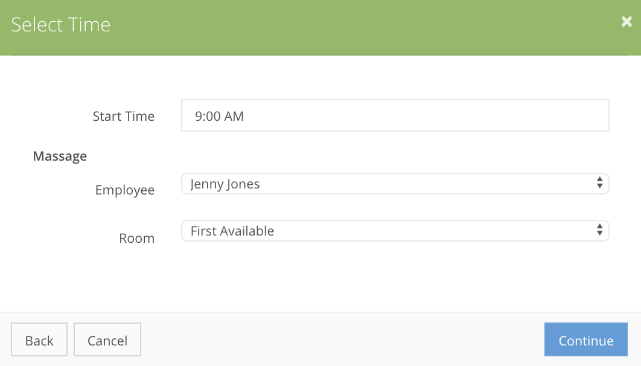Image resolution: width=641 pixels, height=366 pixels.
Task: Click the Employee label
Action: click(x=124, y=190)
